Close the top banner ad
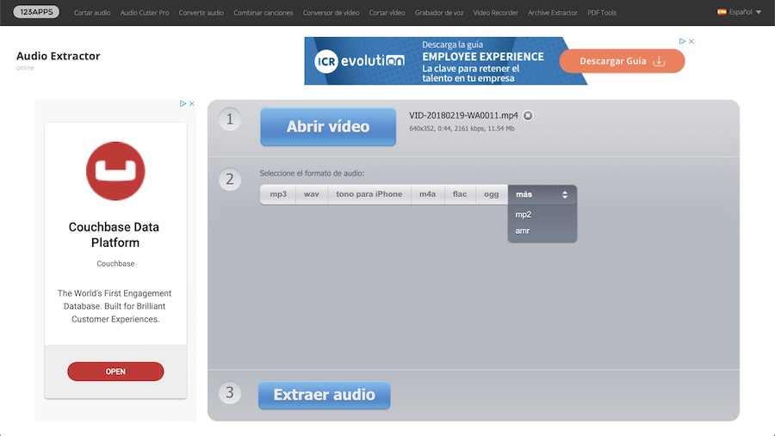The image size is (775, 436). [x=691, y=41]
